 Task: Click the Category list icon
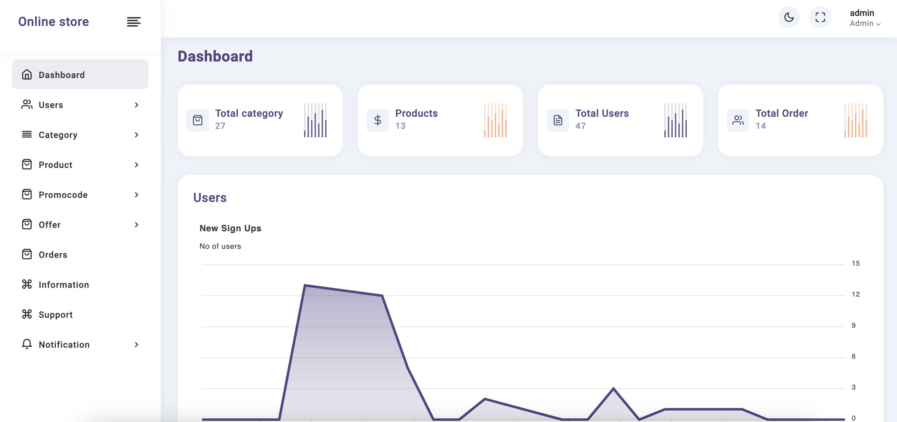(27, 135)
